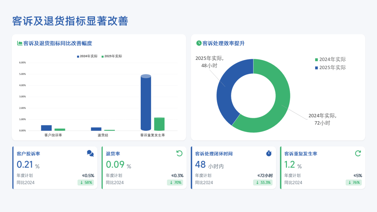Select the ↓ 33.3% year-over-year badge

(263, 182)
